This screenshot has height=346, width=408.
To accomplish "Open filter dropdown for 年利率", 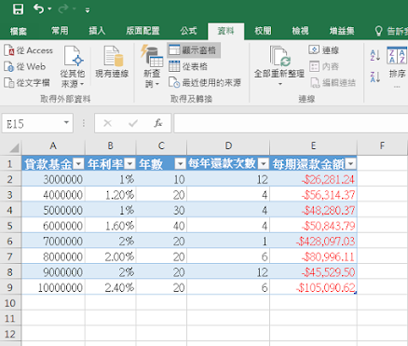I will pos(129,164).
